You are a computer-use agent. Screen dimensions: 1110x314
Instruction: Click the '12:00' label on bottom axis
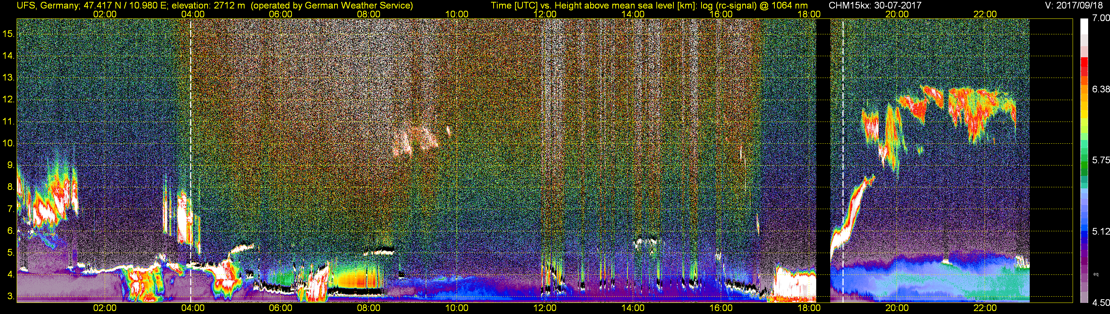(545, 308)
